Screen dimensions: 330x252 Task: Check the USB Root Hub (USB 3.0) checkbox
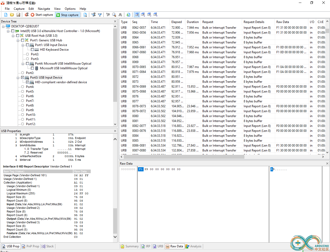click(x=18, y=36)
